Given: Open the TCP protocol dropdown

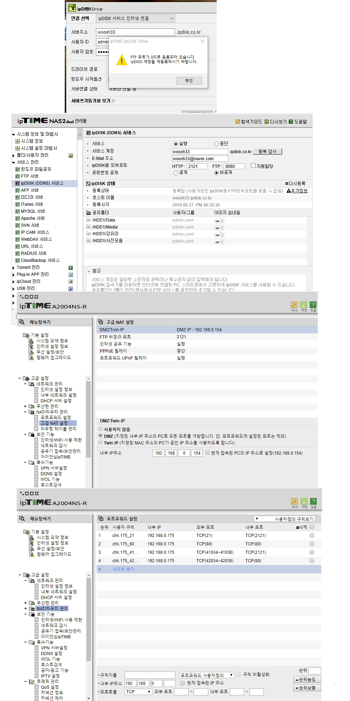Looking at the screenshot, I should point(138,692).
